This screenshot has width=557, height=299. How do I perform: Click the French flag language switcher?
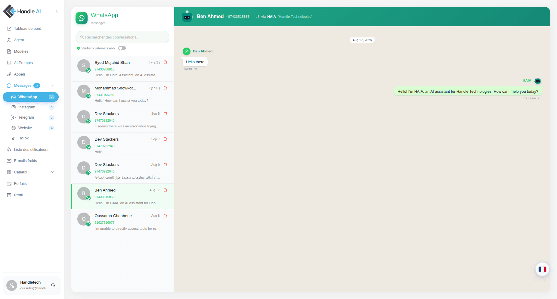pyautogui.click(x=542, y=269)
